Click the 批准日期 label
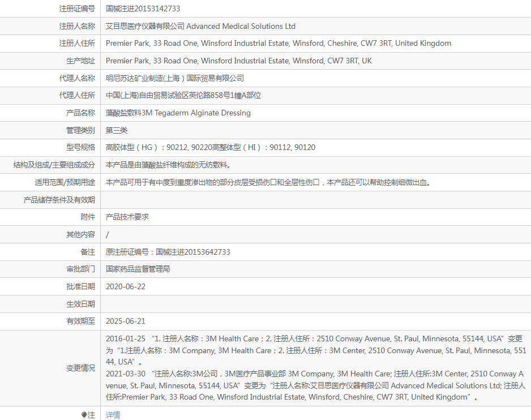Image resolution: width=531 pixels, height=420 pixels. [80, 286]
